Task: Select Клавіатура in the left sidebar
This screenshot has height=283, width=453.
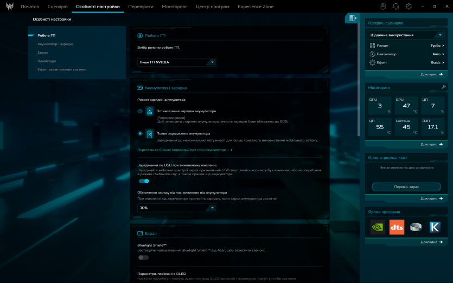Action: 47,61
